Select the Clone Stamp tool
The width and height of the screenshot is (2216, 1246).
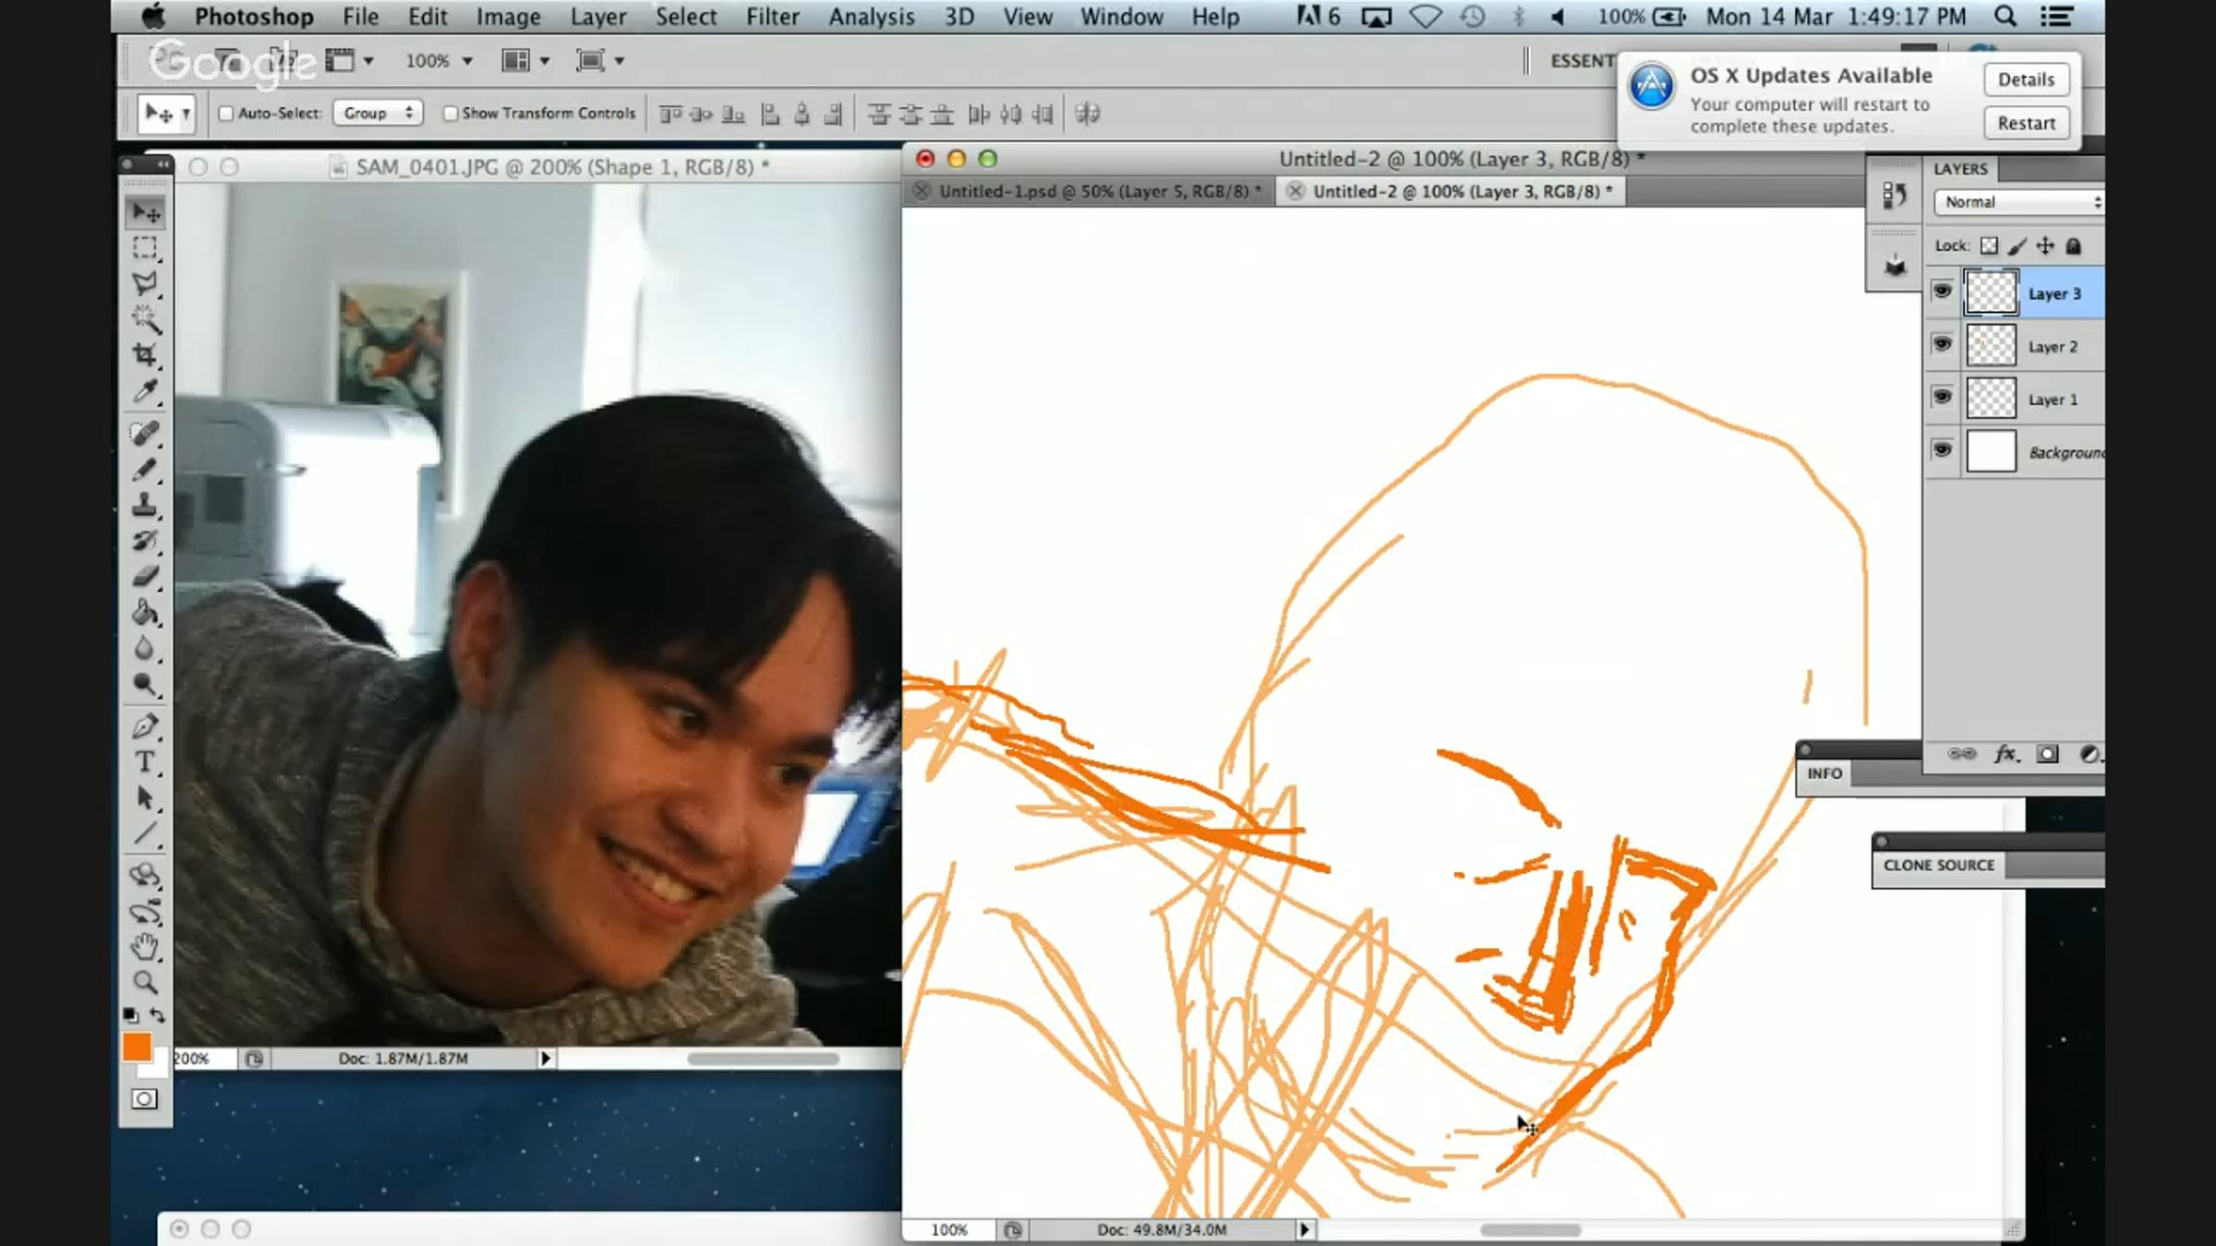pyautogui.click(x=145, y=505)
